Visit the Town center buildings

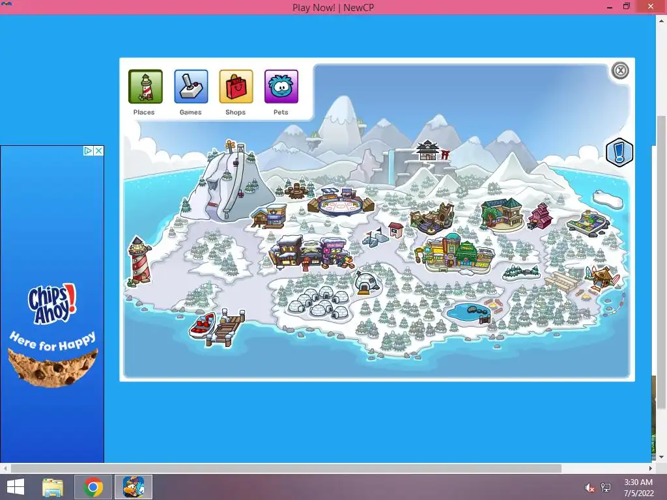coord(311,253)
